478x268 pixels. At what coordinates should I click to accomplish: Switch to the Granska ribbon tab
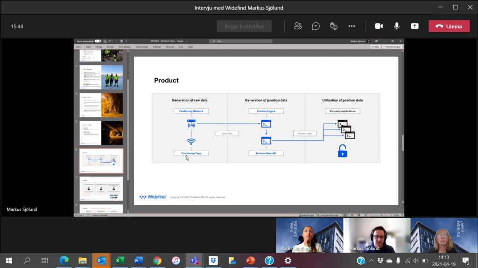[170, 47]
